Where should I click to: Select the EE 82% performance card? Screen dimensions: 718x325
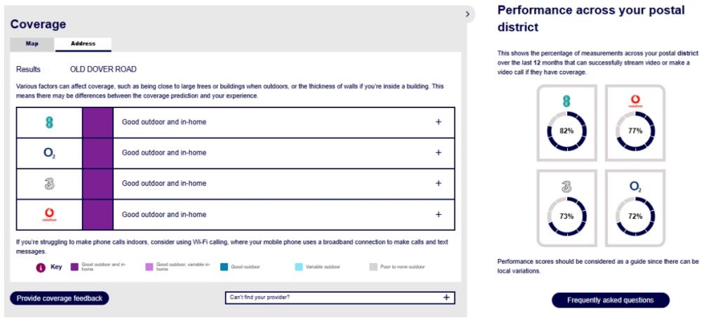pos(567,123)
